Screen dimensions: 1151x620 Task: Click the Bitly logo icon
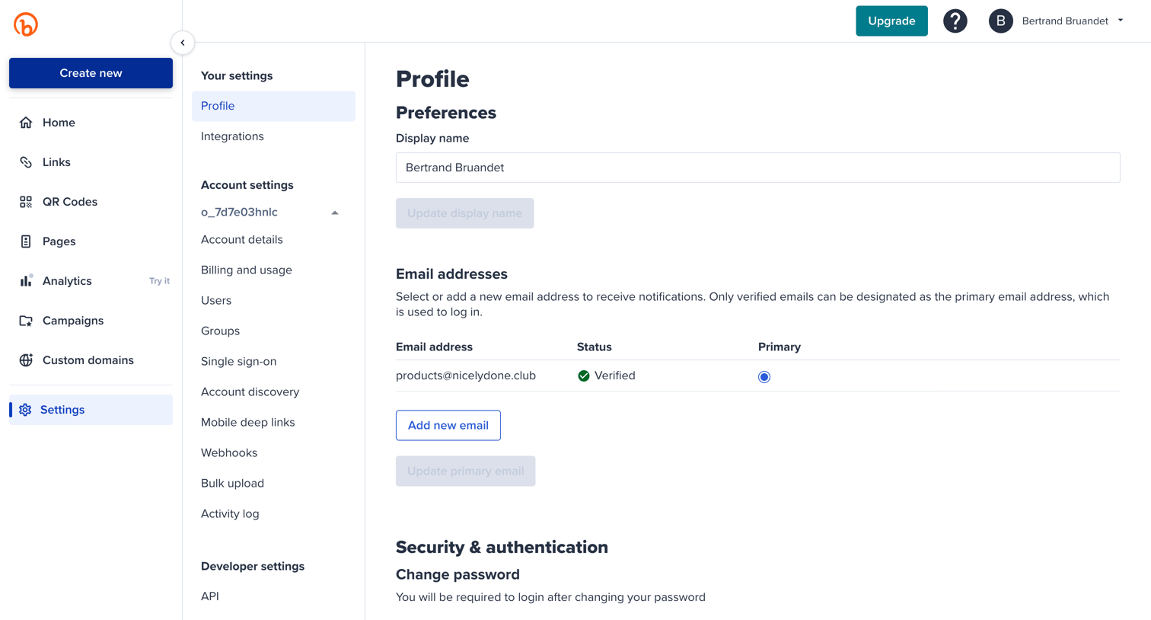coord(26,24)
